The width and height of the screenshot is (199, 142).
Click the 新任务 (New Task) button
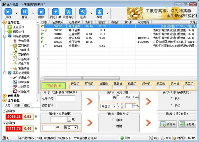pos(167,124)
